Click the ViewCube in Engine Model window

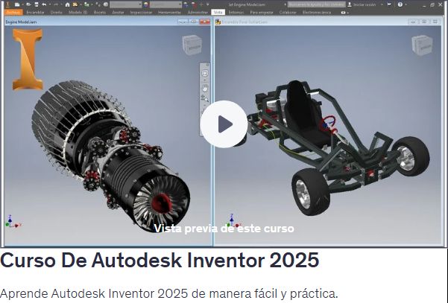(192, 45)
